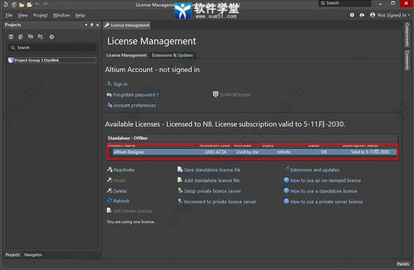This screenshot has height=270, width=414.
Task: Click the OK status cell
Action: click(324, 152)
